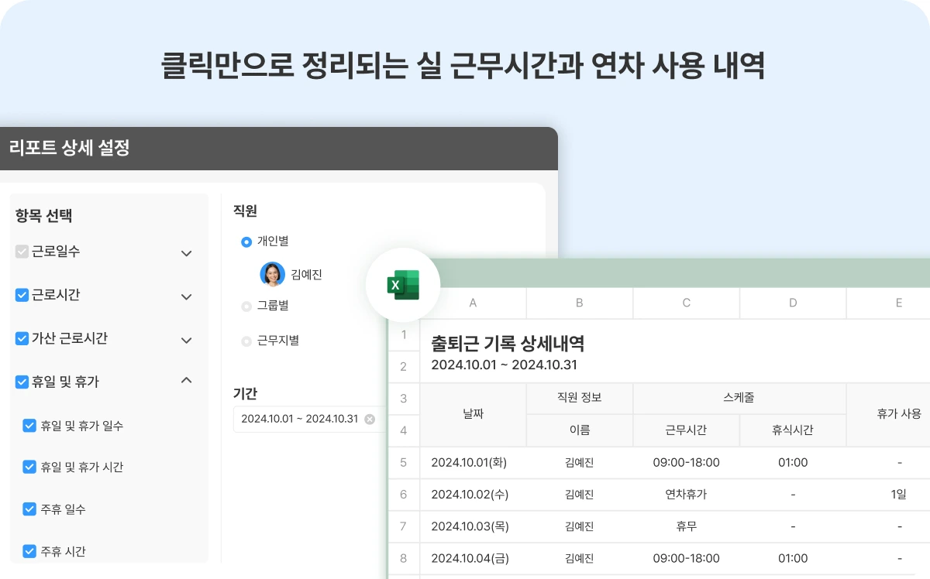Viewport: 930px width, 579px height.
Task: Click 01:00 in the 2024.10.04 row
Action: tap(793, 558)
